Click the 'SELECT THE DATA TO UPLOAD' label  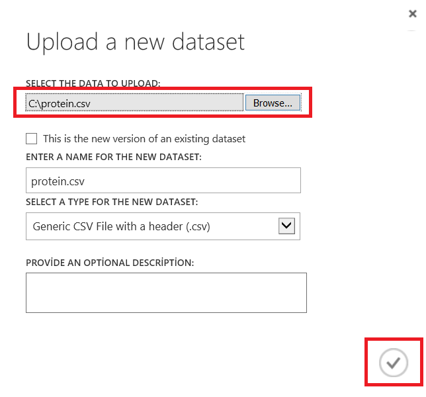click(x=93, y=83)
